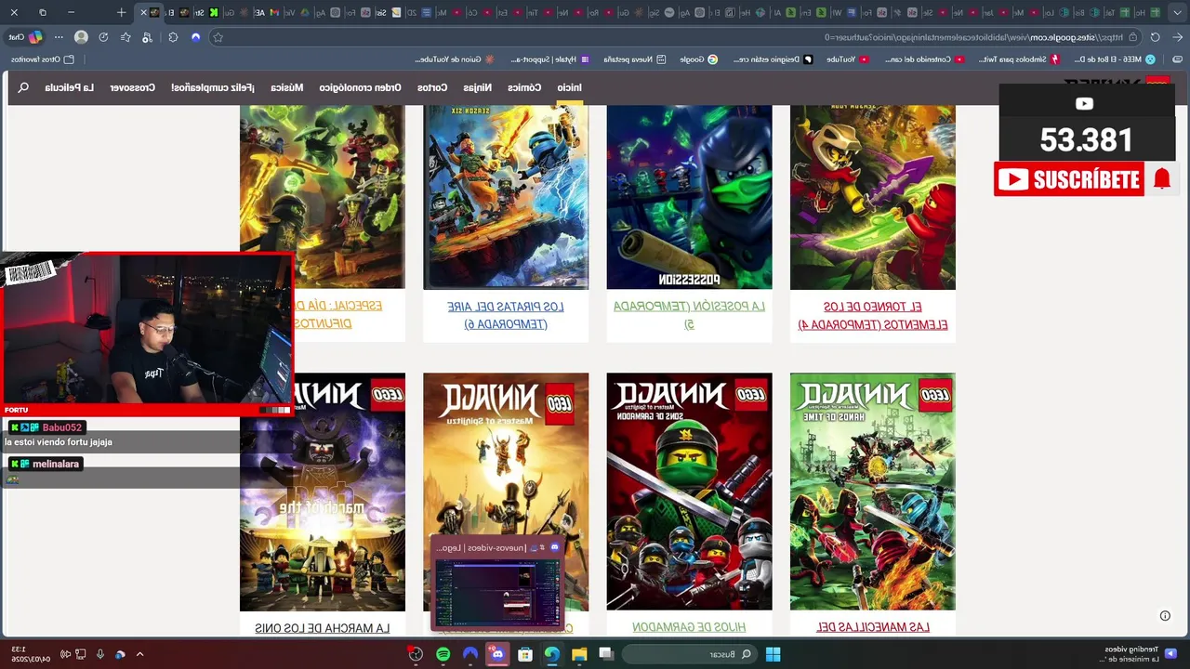Open the Google bookmark in favorites bar
This screenshot has width=1190, height=669.
click(x=699, y=59)
